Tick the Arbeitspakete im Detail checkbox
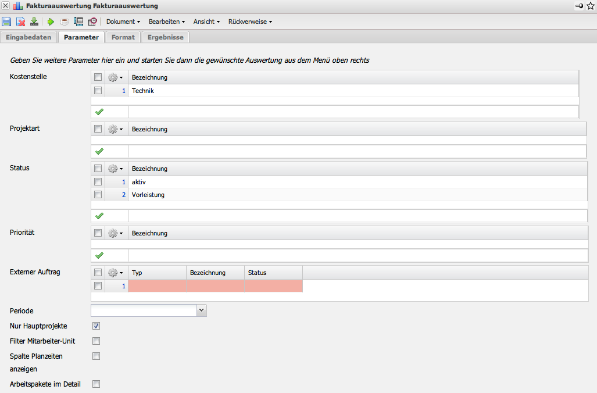 click(96, 384)
